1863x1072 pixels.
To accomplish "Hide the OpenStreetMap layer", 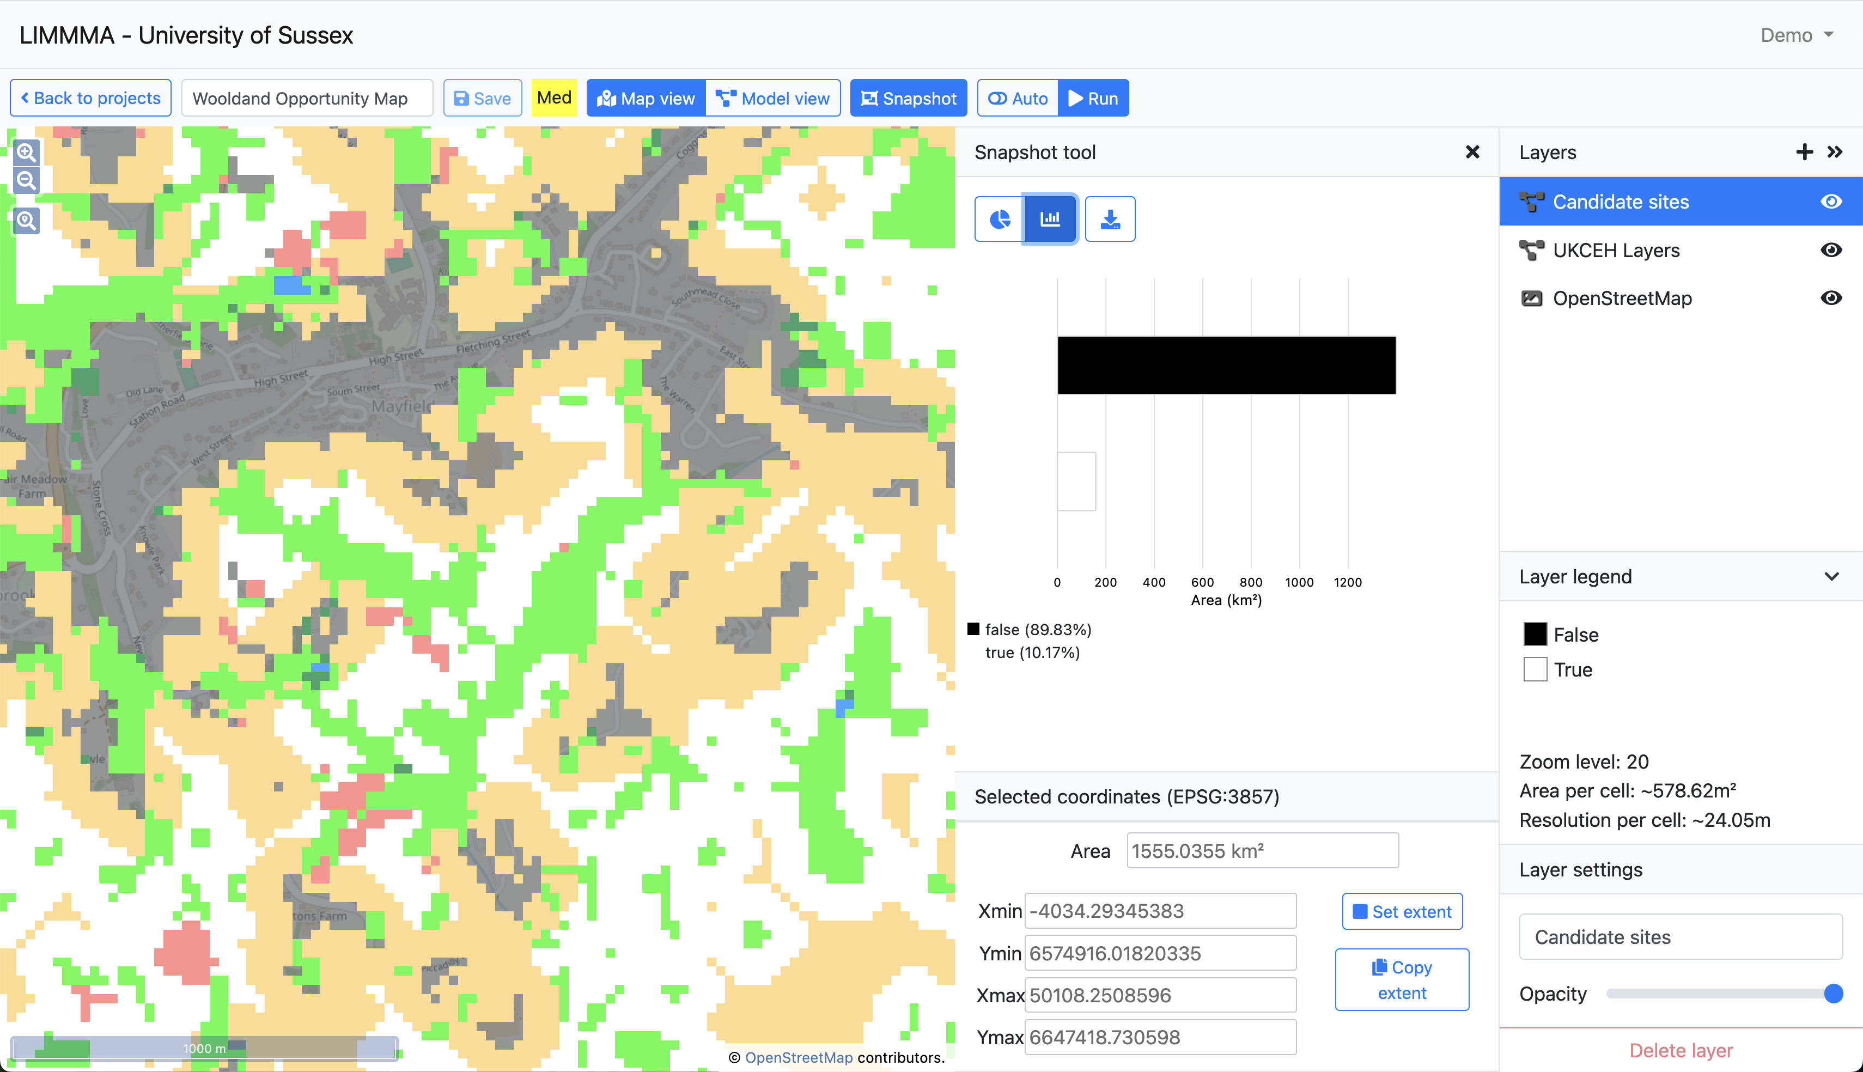I will pos(1831,297).
